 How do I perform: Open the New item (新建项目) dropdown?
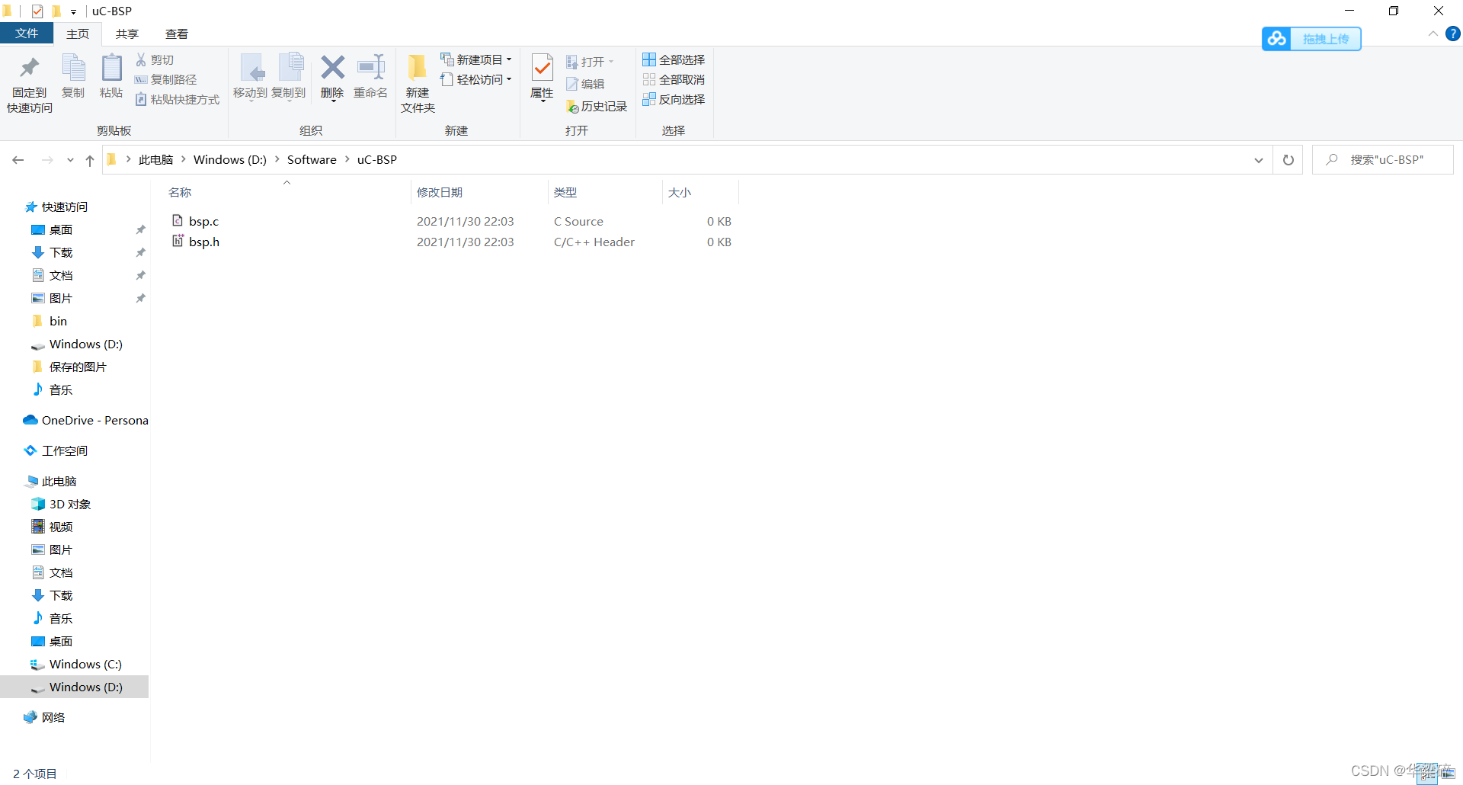[476, 59]
